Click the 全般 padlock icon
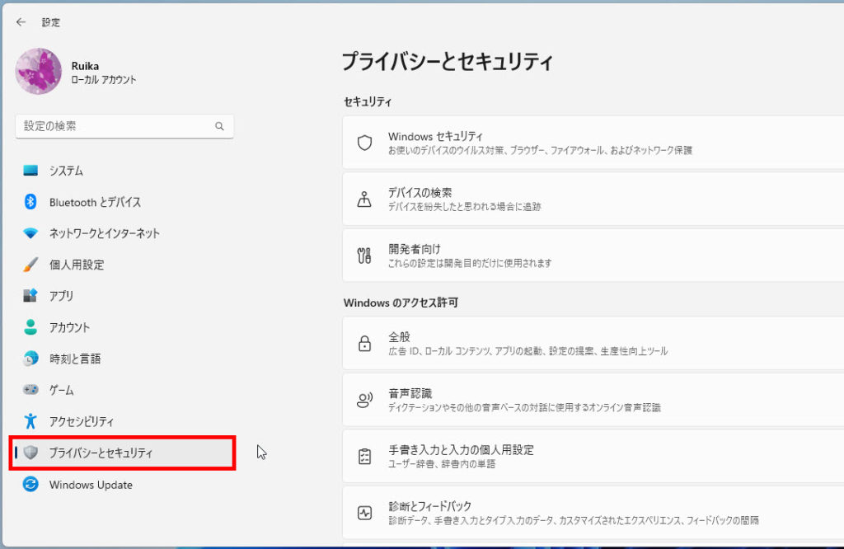The image size is (844, 549). pos(364,344)
